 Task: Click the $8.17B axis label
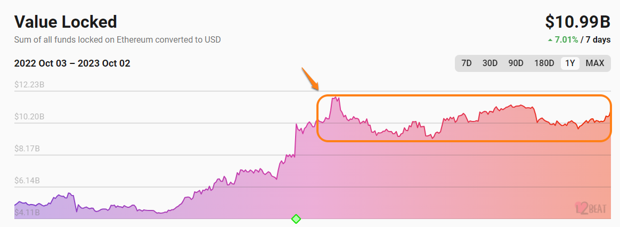[29, 149]
